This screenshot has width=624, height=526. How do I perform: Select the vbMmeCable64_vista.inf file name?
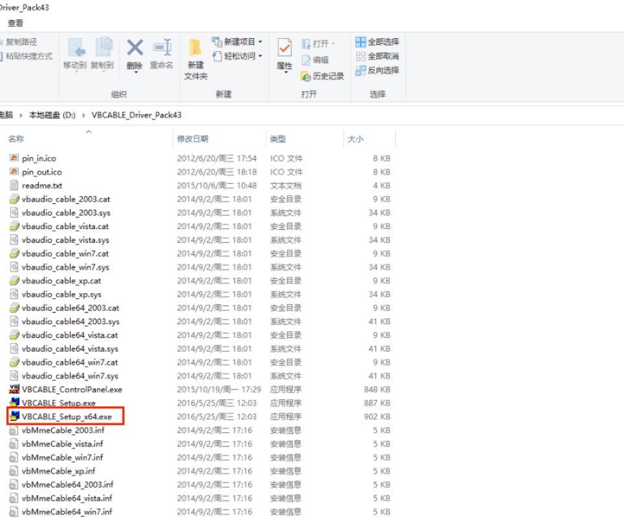(67, 498)
